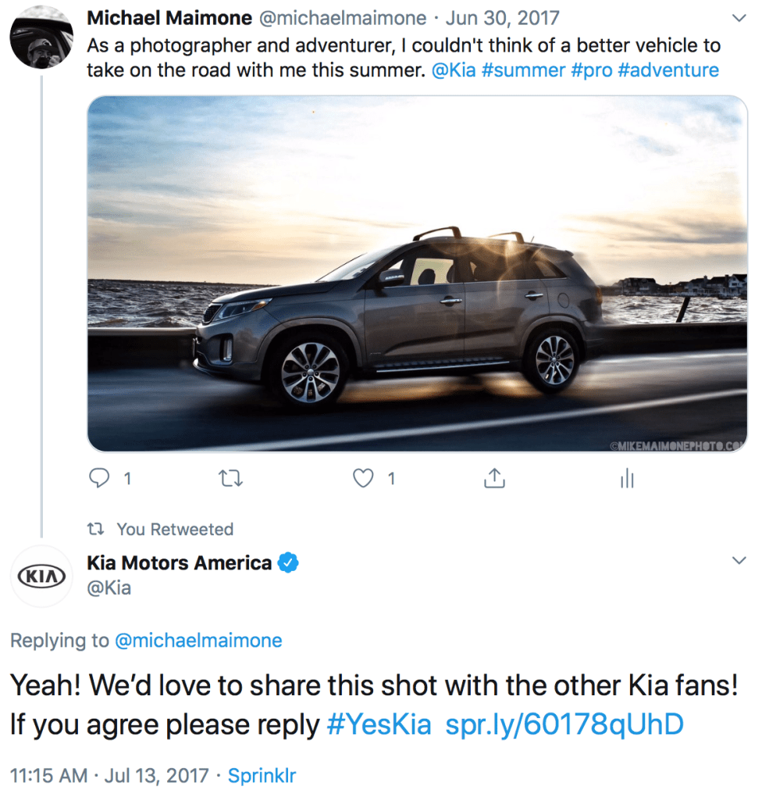Open the #YesKia hashtag
Viewport: 762px width, 800px height.
coord(379,725)
